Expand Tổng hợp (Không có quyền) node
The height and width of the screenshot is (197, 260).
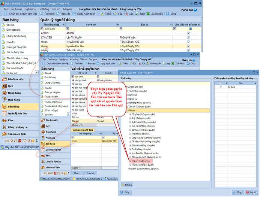[x=130, y=114]
